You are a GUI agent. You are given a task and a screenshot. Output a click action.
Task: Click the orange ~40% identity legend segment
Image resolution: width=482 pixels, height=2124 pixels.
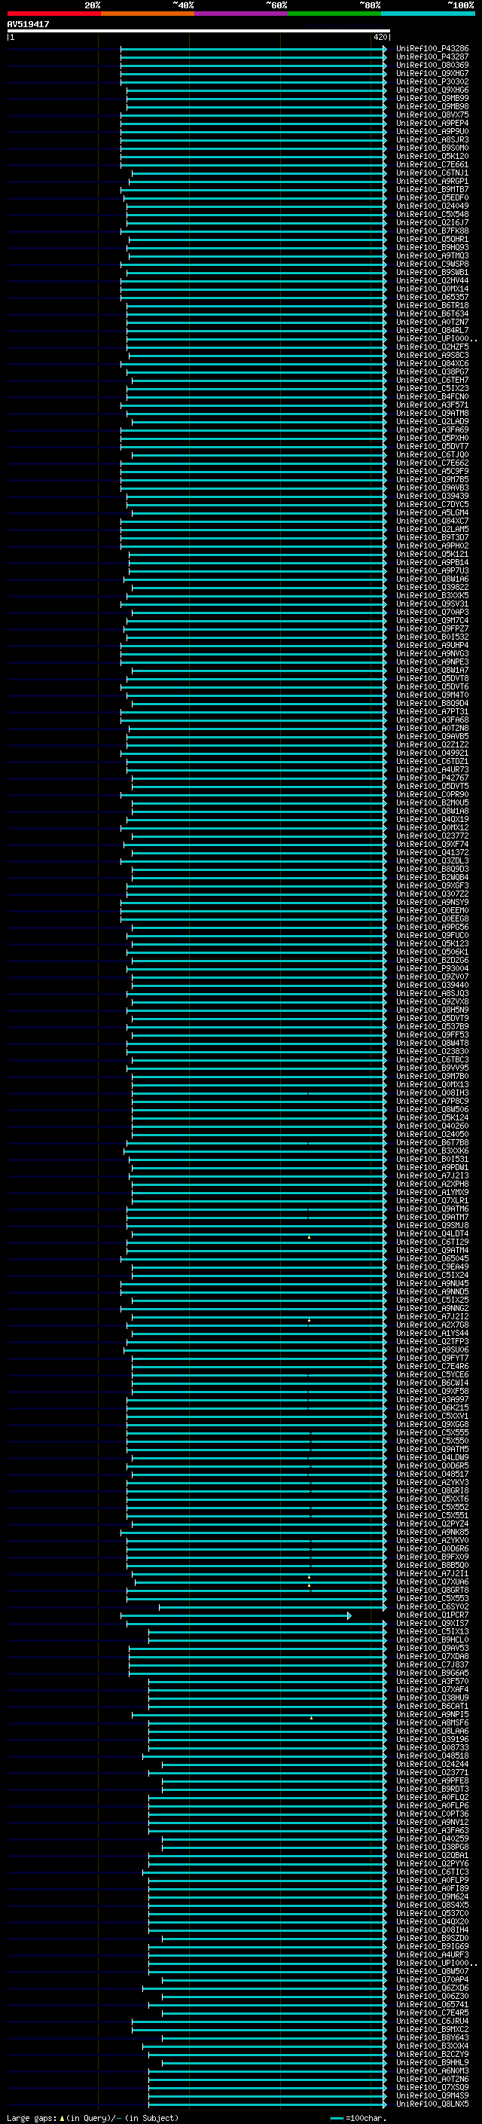pyautogui.click(x=148, y=14)
